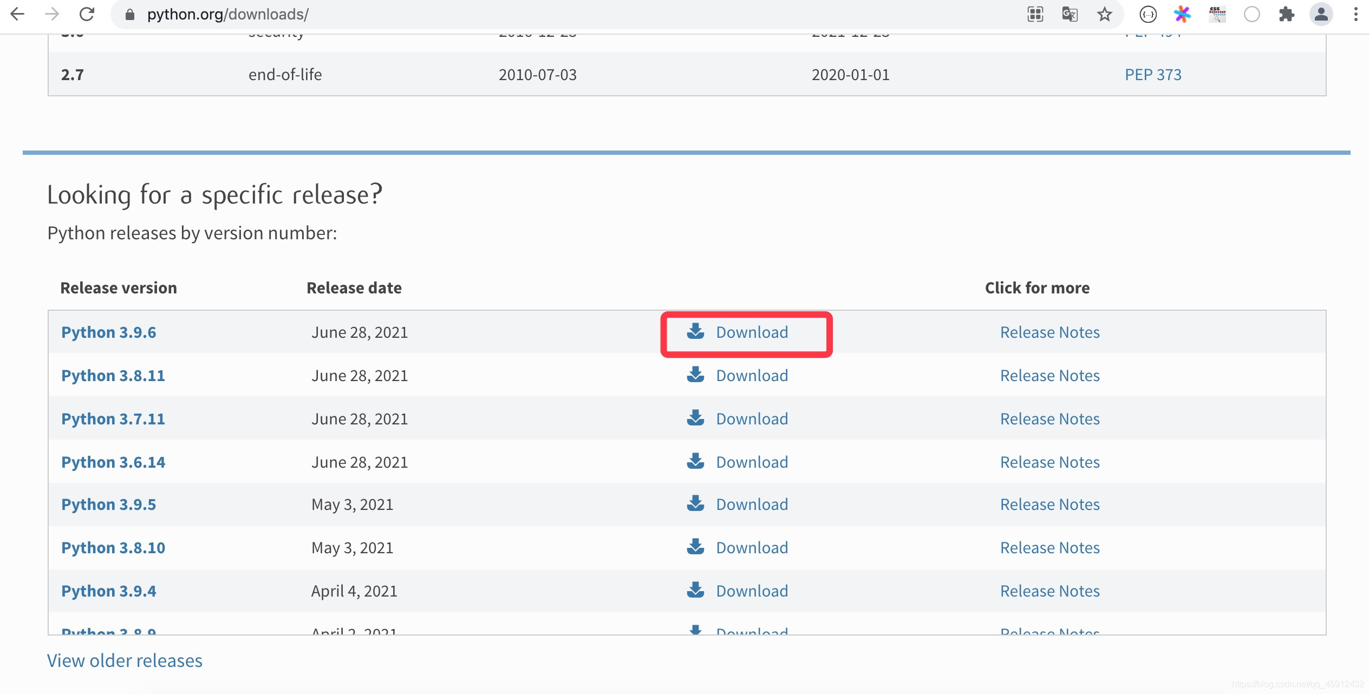Open the Chrome extensions puzzle icon
Screen dimensions: 1369x694
point(1286,14)
